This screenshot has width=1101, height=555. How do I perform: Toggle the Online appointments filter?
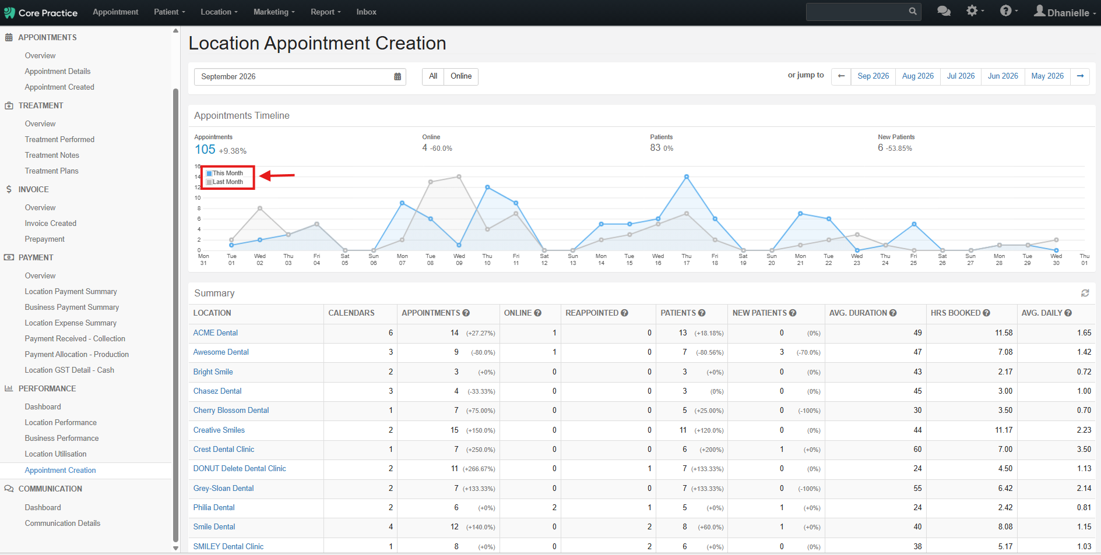point(461,76)
